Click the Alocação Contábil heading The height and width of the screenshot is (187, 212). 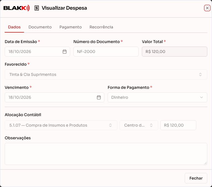point(23,115)
